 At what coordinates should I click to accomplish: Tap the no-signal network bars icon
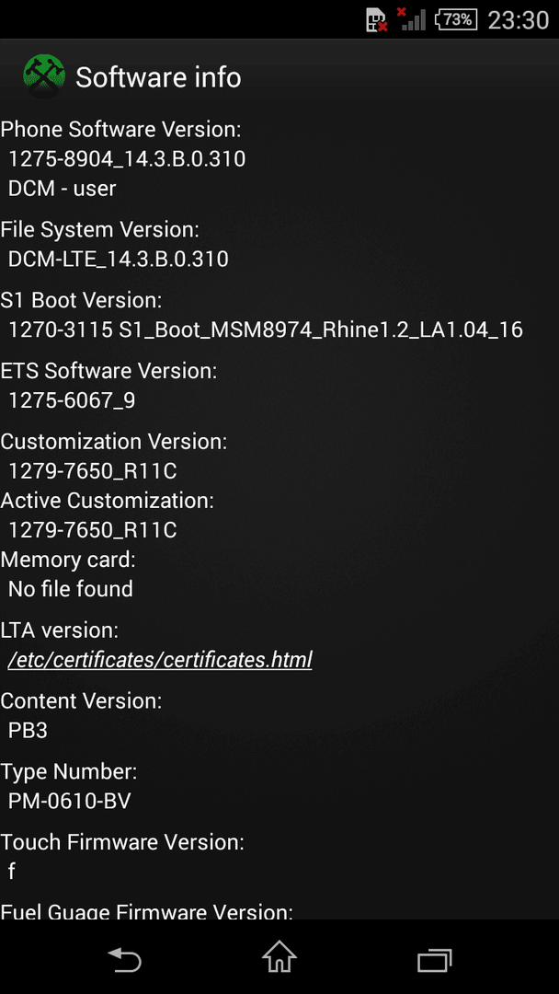412,19
